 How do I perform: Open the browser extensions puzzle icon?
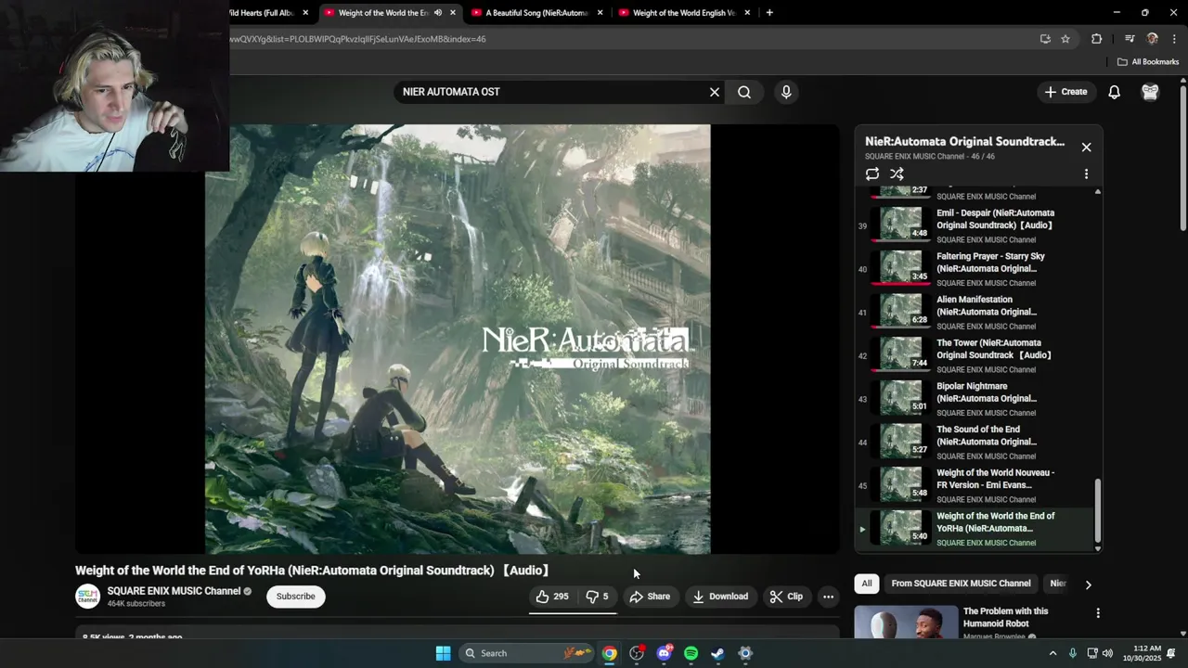click(x=1096, y=39)
